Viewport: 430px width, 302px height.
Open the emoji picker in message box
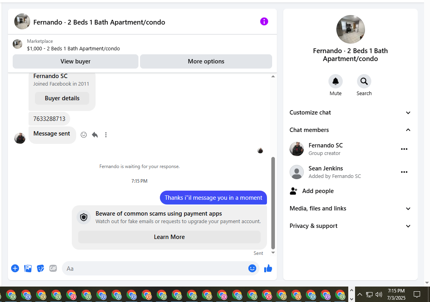point(252,268)
